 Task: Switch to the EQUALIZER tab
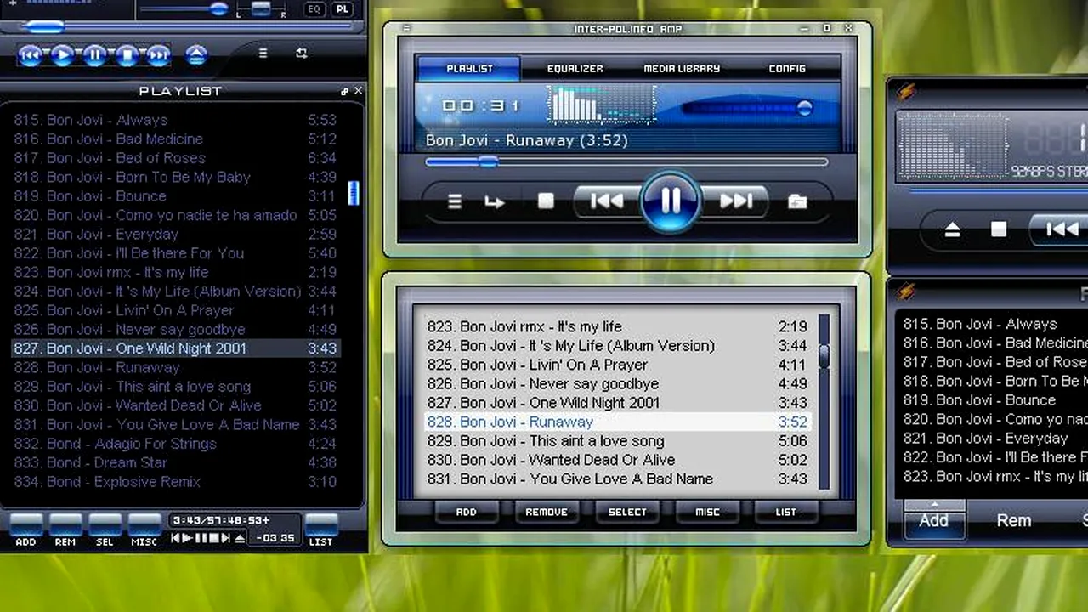click(x=575, y=69)
